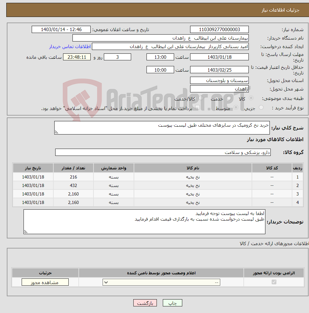This screenshot has height=313, width=309.
Task: Select the کالا radio button
Action: [251, 98]
